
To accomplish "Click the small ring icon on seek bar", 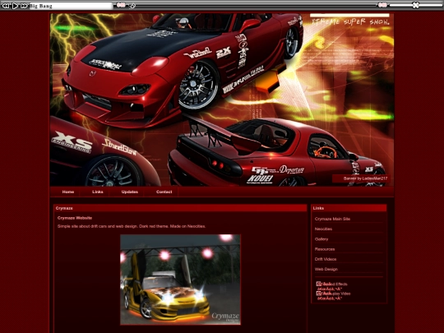I will 132,6.
